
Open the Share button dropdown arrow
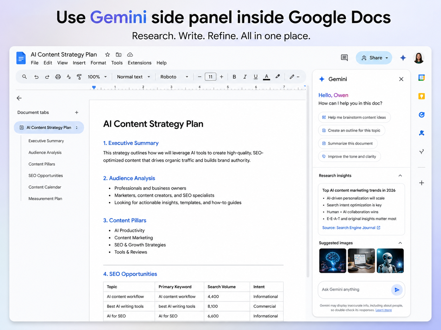[387, 58]
